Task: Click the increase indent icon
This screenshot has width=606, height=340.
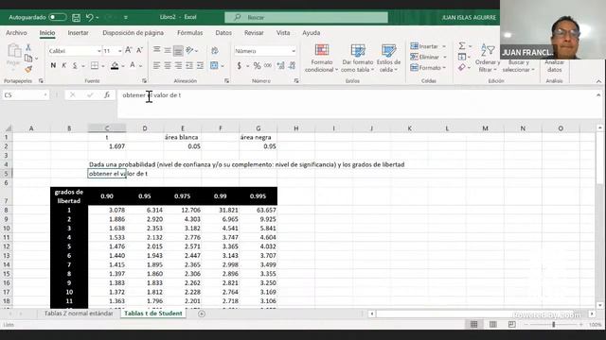Action: [x=200, y=65]
